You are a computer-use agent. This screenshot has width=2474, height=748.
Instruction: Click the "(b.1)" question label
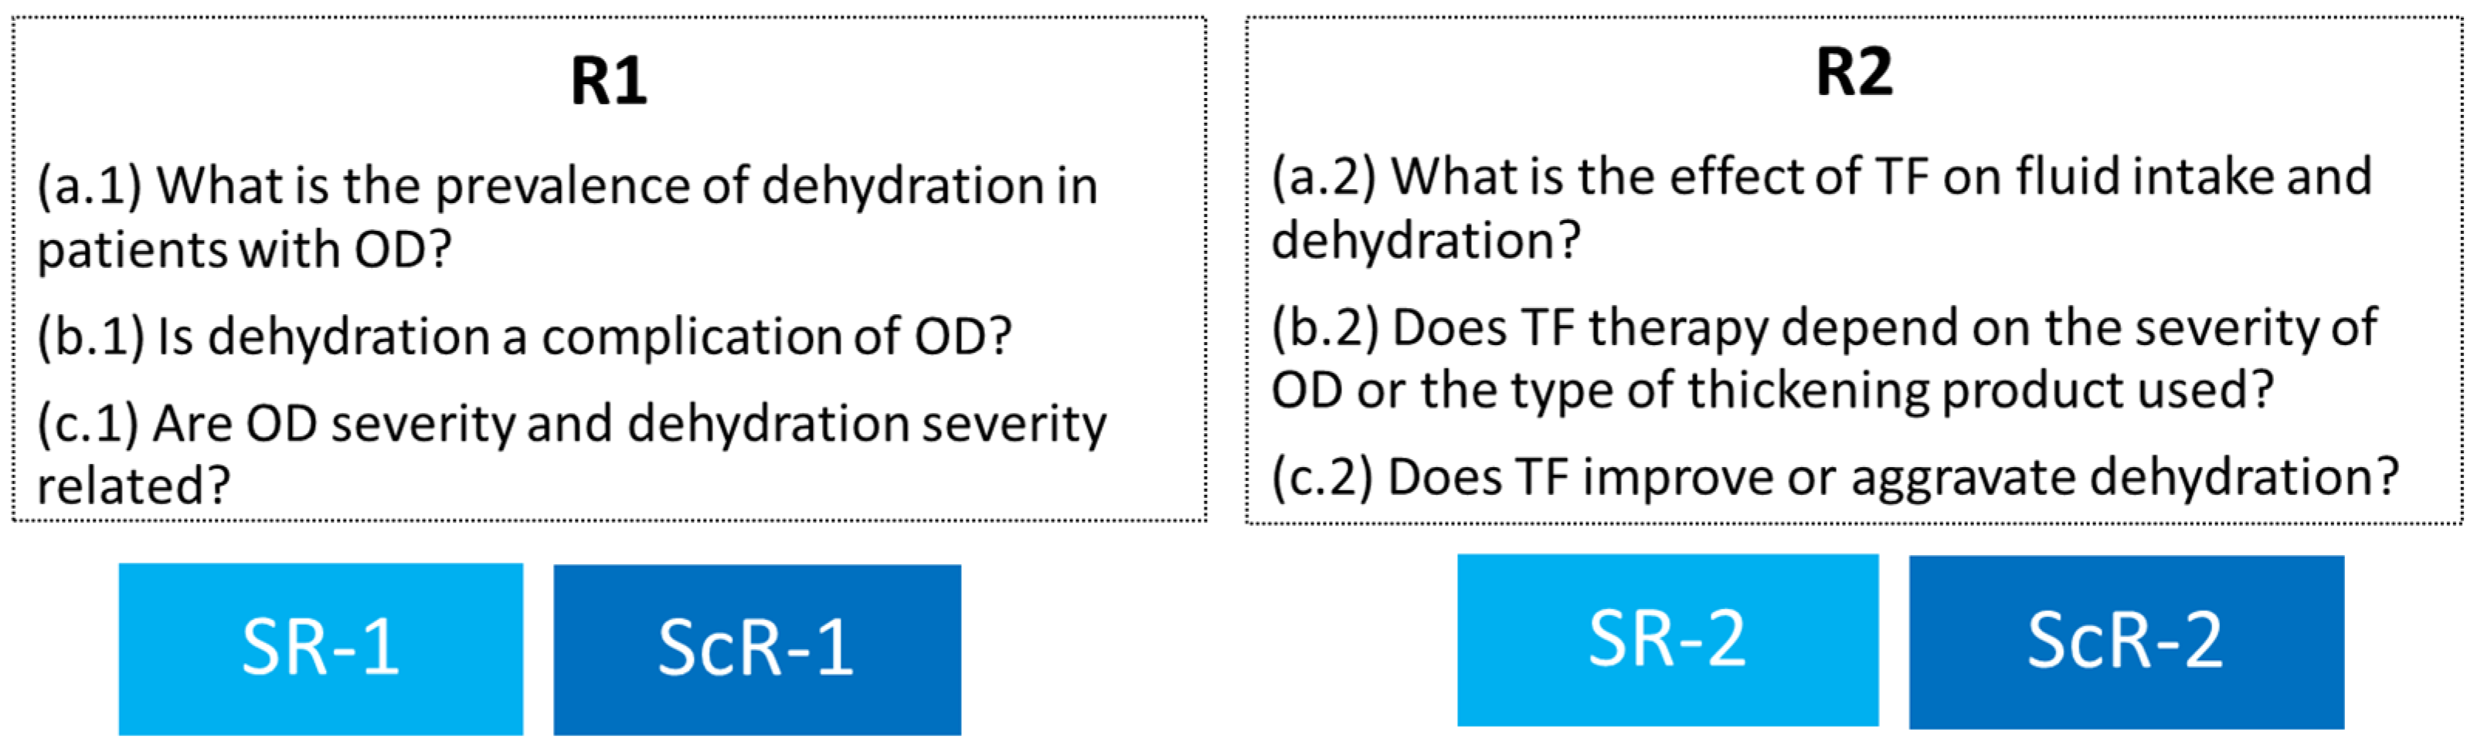click(90, 336)
